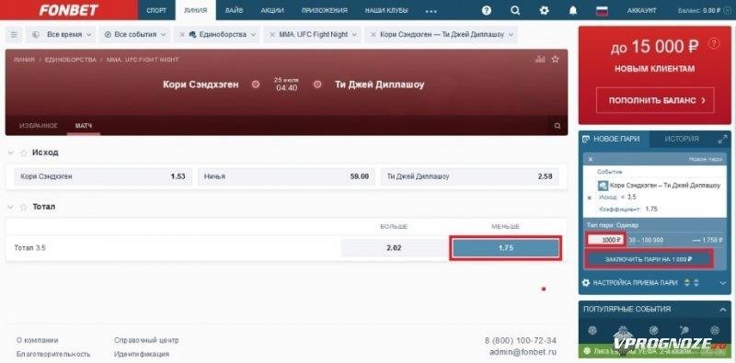
Task: Open the О компании footer link
Action: tap(38, 341)
